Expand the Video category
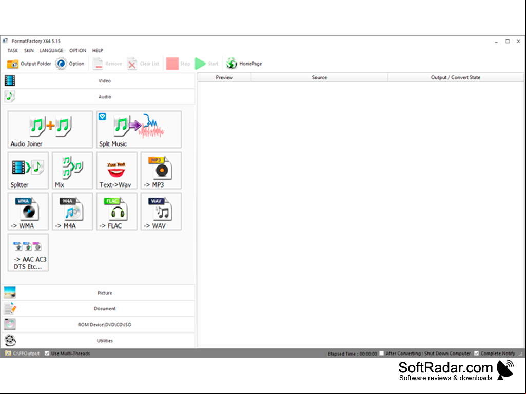 pyautogui.click(x=99, y=81)
